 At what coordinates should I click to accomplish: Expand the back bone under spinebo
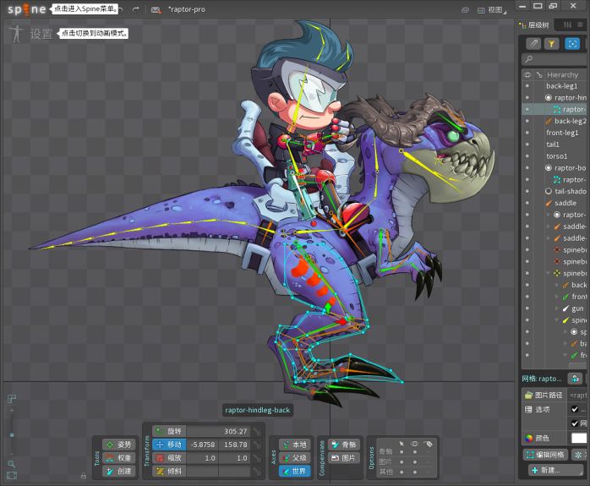click(557, 285)
